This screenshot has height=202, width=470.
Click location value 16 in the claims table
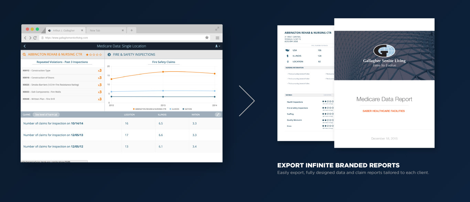127,123
